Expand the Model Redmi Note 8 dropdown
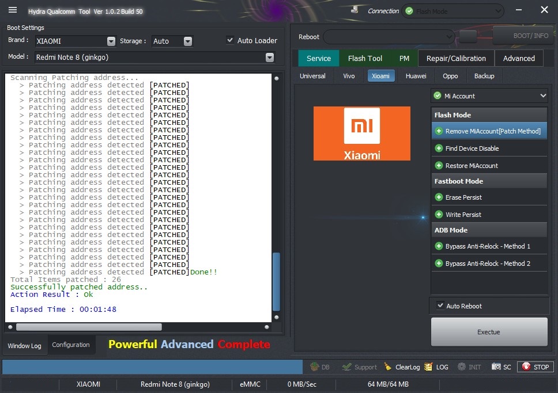 (270, 57)
